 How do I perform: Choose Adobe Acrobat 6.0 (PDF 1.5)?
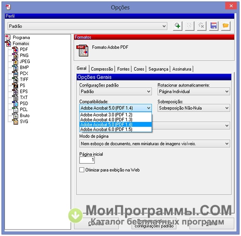click(x=116, y=129)
